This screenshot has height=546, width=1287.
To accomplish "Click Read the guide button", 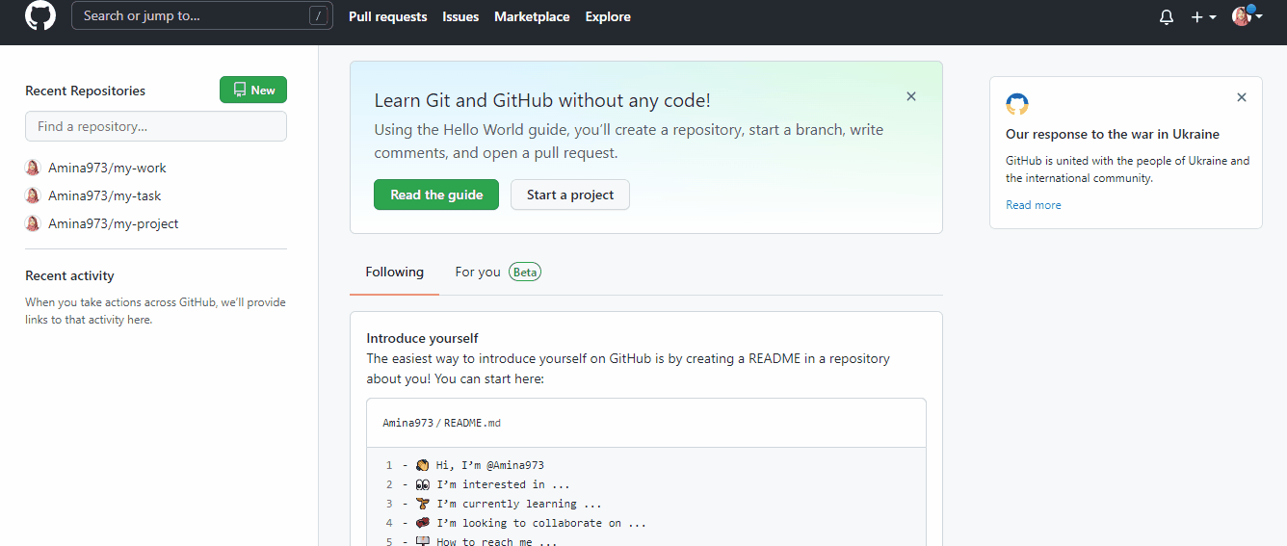I will [436, 195].
